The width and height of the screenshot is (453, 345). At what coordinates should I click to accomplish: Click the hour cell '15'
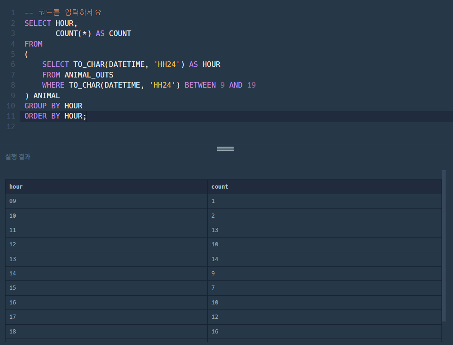[106, 288]
